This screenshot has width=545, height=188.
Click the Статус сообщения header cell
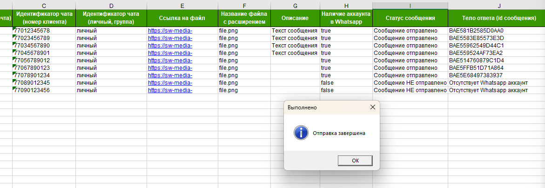click(410, 18)
